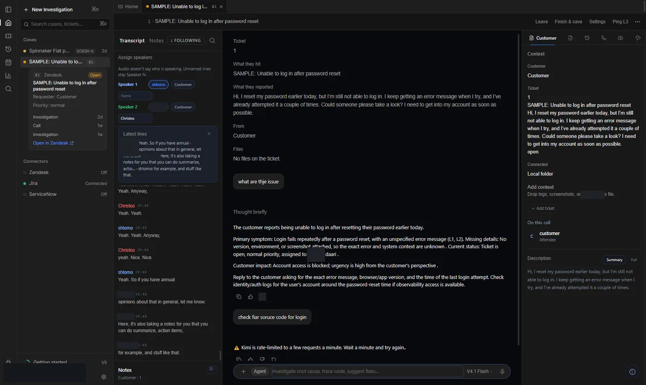Viewport: 646px width, 385px height.
Task: Open the analytics bar chart icon
Action: point(8,76)
